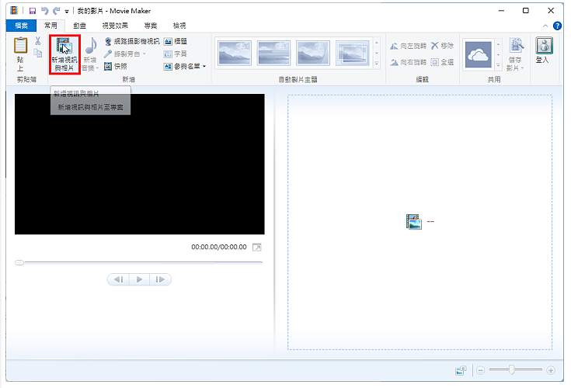
Task: Click the storyboard browse-for-videos icon
Action: tap(413, 222)
